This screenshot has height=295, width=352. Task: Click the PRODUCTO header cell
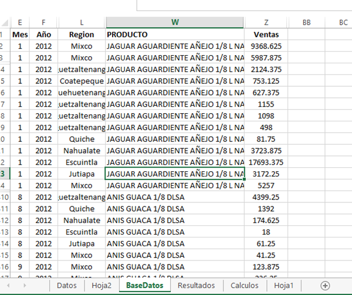tap(175, 35)
